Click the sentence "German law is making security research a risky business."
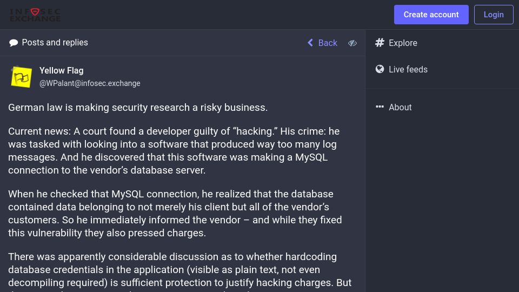This screenshot has height=292, width=519. tap(138, 108)
